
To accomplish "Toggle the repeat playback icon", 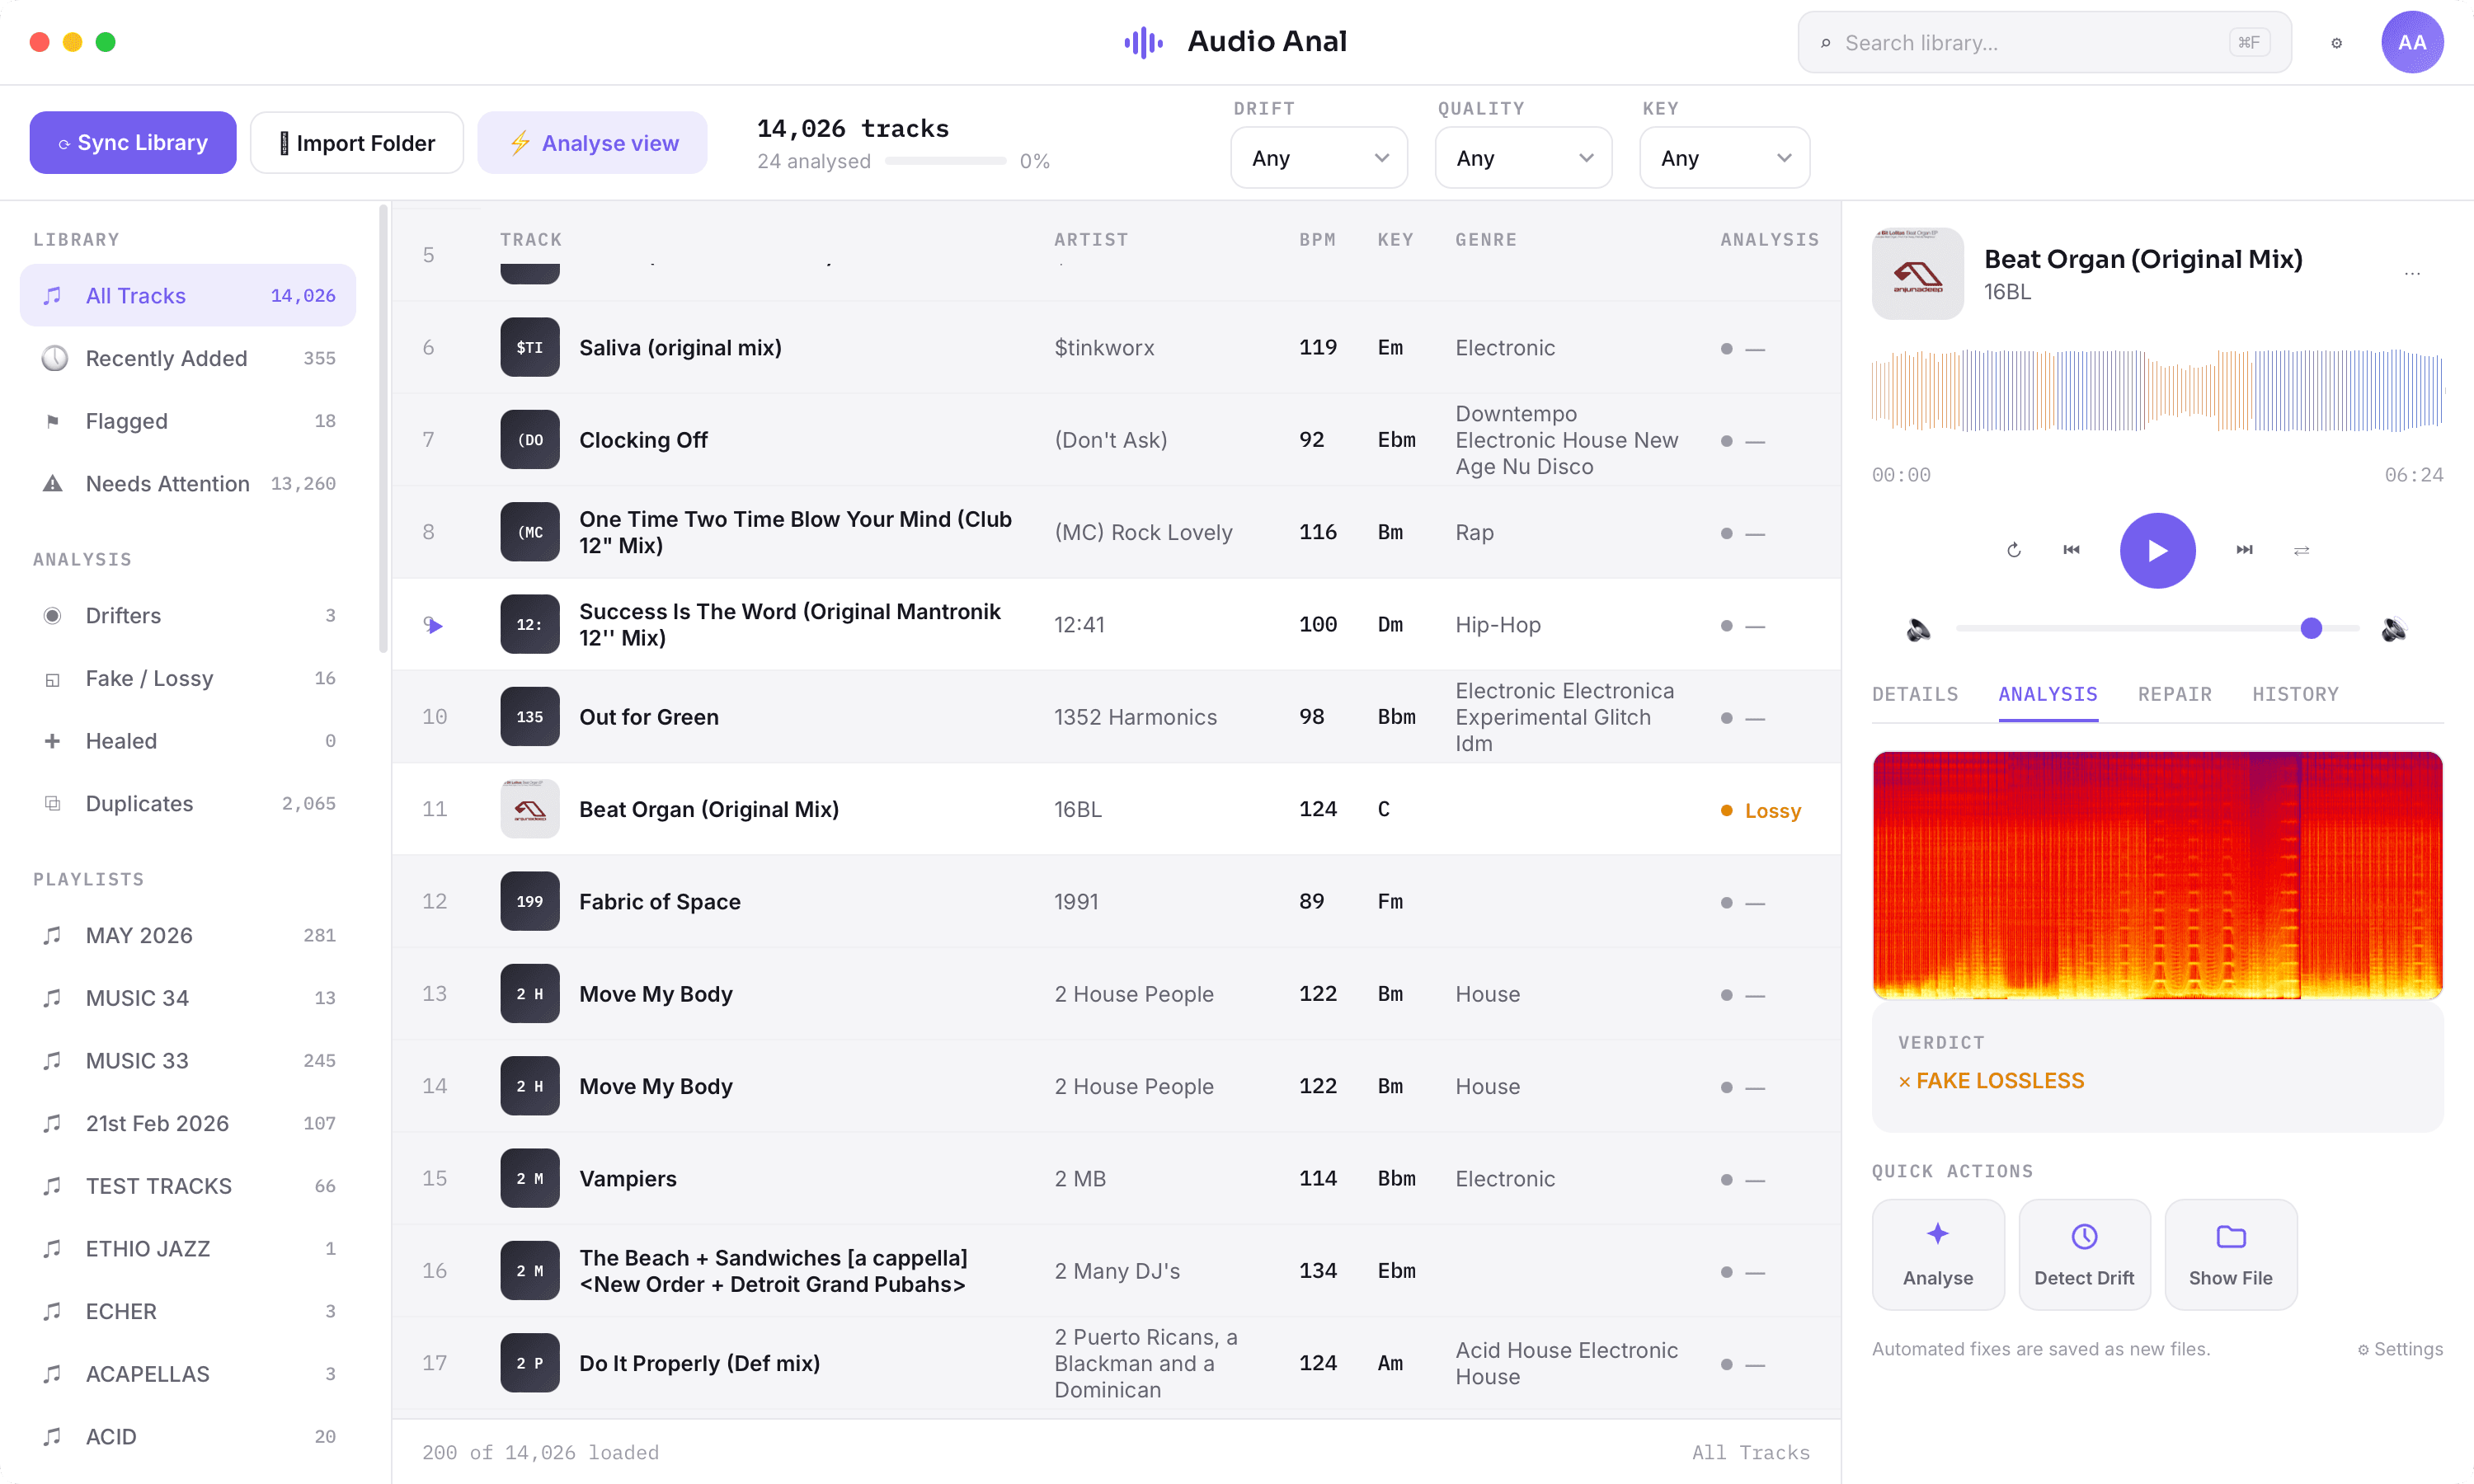I will tap(2301, 550).
